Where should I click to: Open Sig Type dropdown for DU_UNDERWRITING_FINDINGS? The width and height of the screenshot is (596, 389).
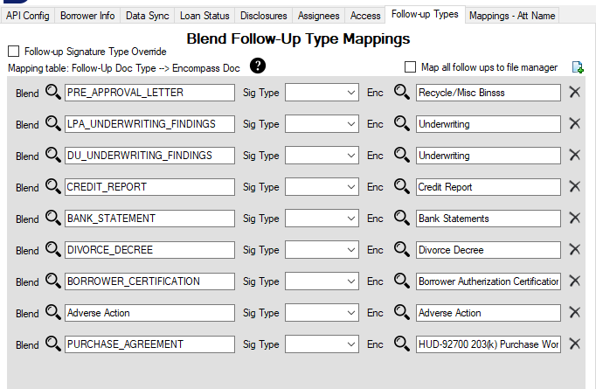(322, 156)
